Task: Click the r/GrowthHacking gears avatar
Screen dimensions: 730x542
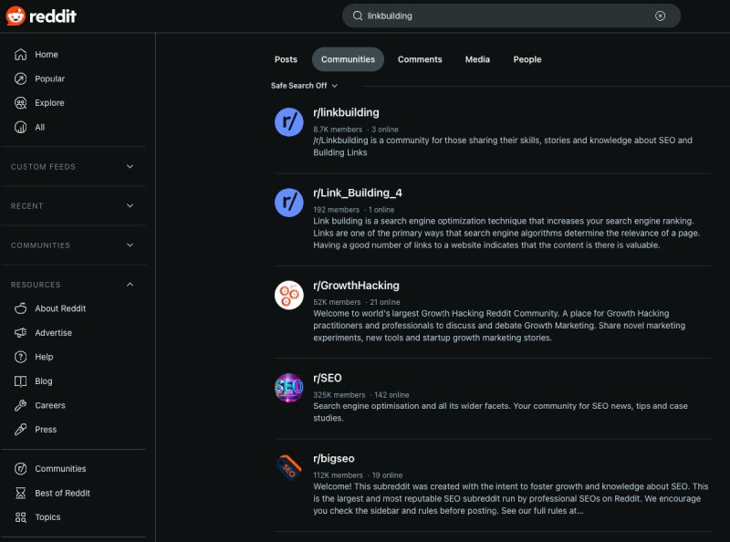Action: (x=288, y=295)
